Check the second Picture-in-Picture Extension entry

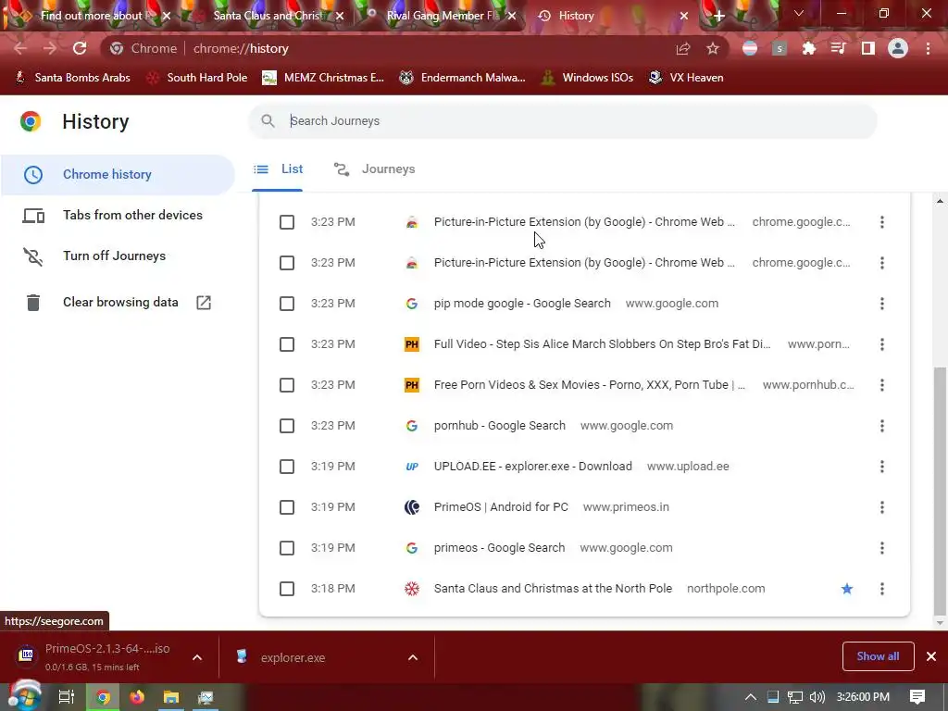click(287, 263)
